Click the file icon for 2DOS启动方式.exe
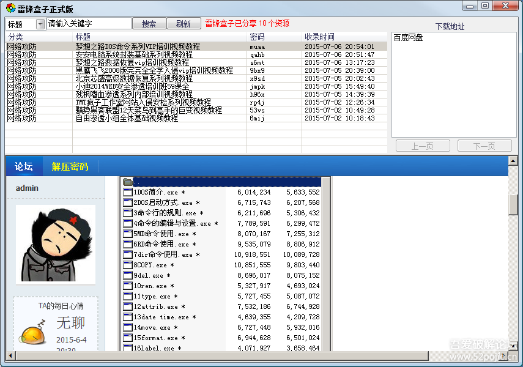The image size is (523, 367). coord(128,202)
